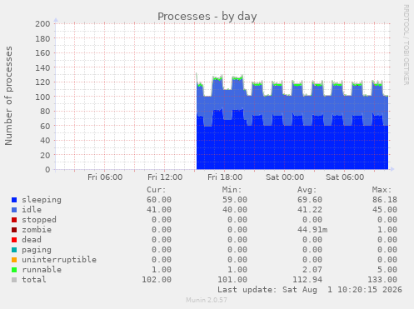Click the paging legend color swatch

point(14,250)
